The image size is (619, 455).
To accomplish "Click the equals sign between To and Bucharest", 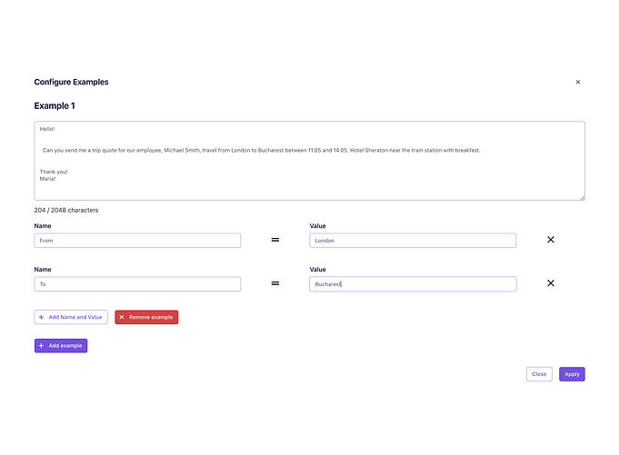I will 275,283.
